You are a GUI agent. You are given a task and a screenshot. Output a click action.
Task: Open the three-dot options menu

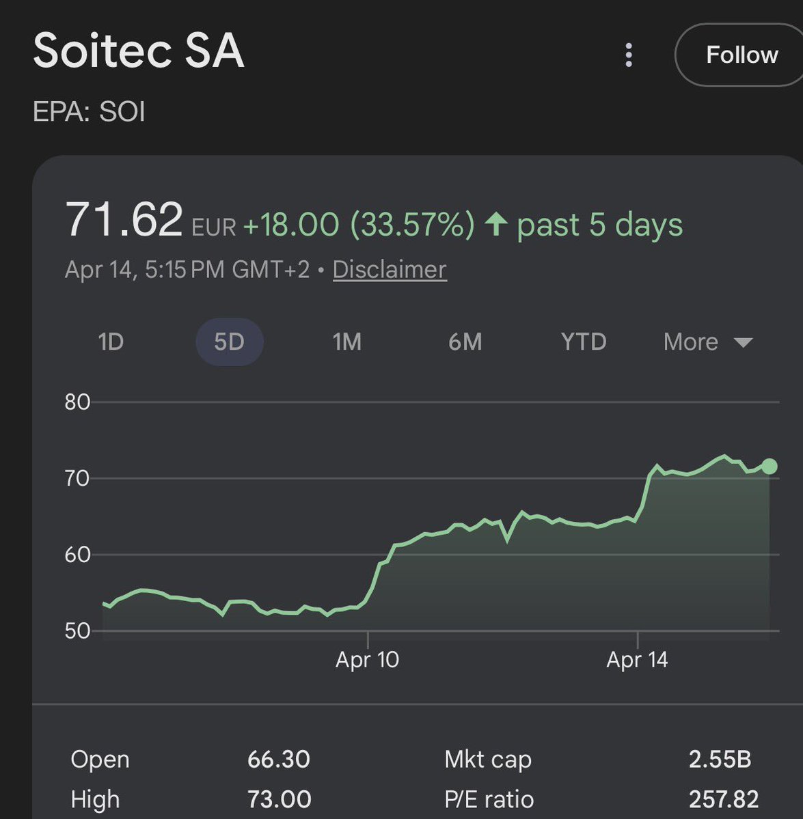pos(629,55)
